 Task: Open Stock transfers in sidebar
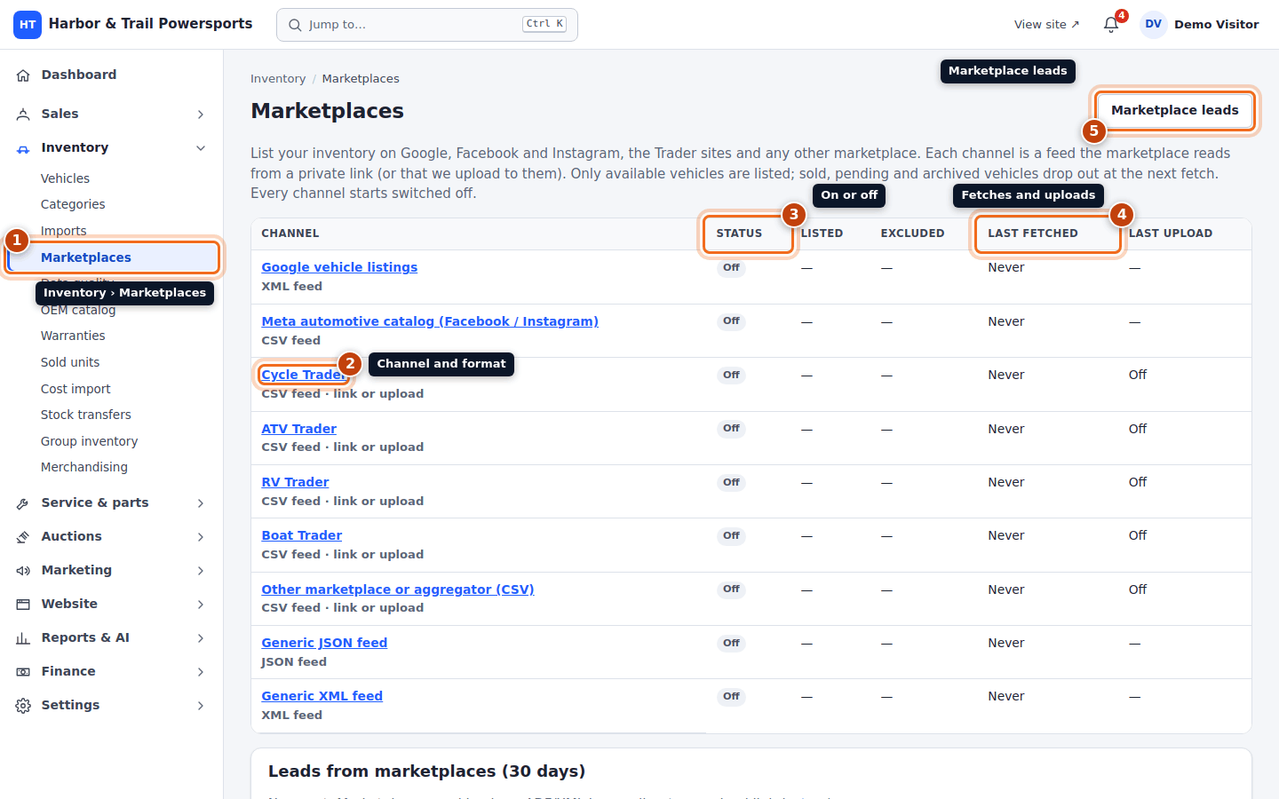[x=85, y=415]
